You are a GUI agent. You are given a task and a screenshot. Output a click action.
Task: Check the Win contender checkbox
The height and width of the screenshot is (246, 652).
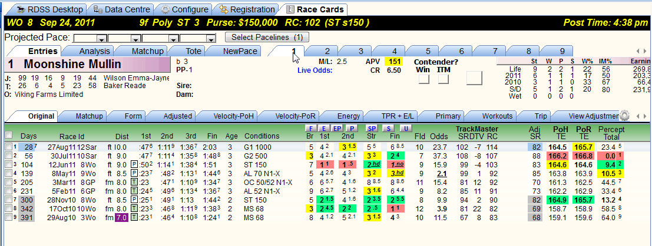pyautogui.click(x=423, y=78)
